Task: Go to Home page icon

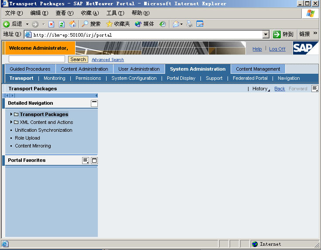Action: click(72, 24)
